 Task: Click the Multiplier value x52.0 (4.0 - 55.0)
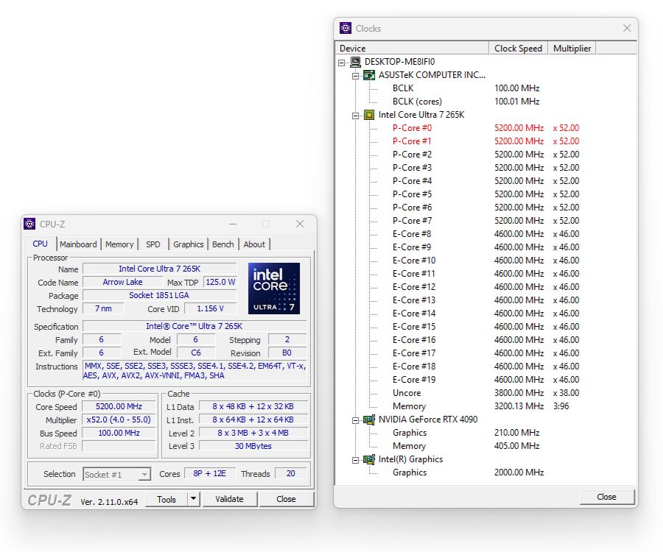(119, 420)
